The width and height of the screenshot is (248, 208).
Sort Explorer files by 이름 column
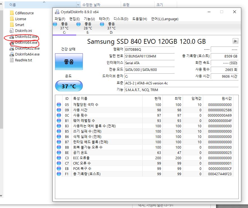[x=40, y=5]
